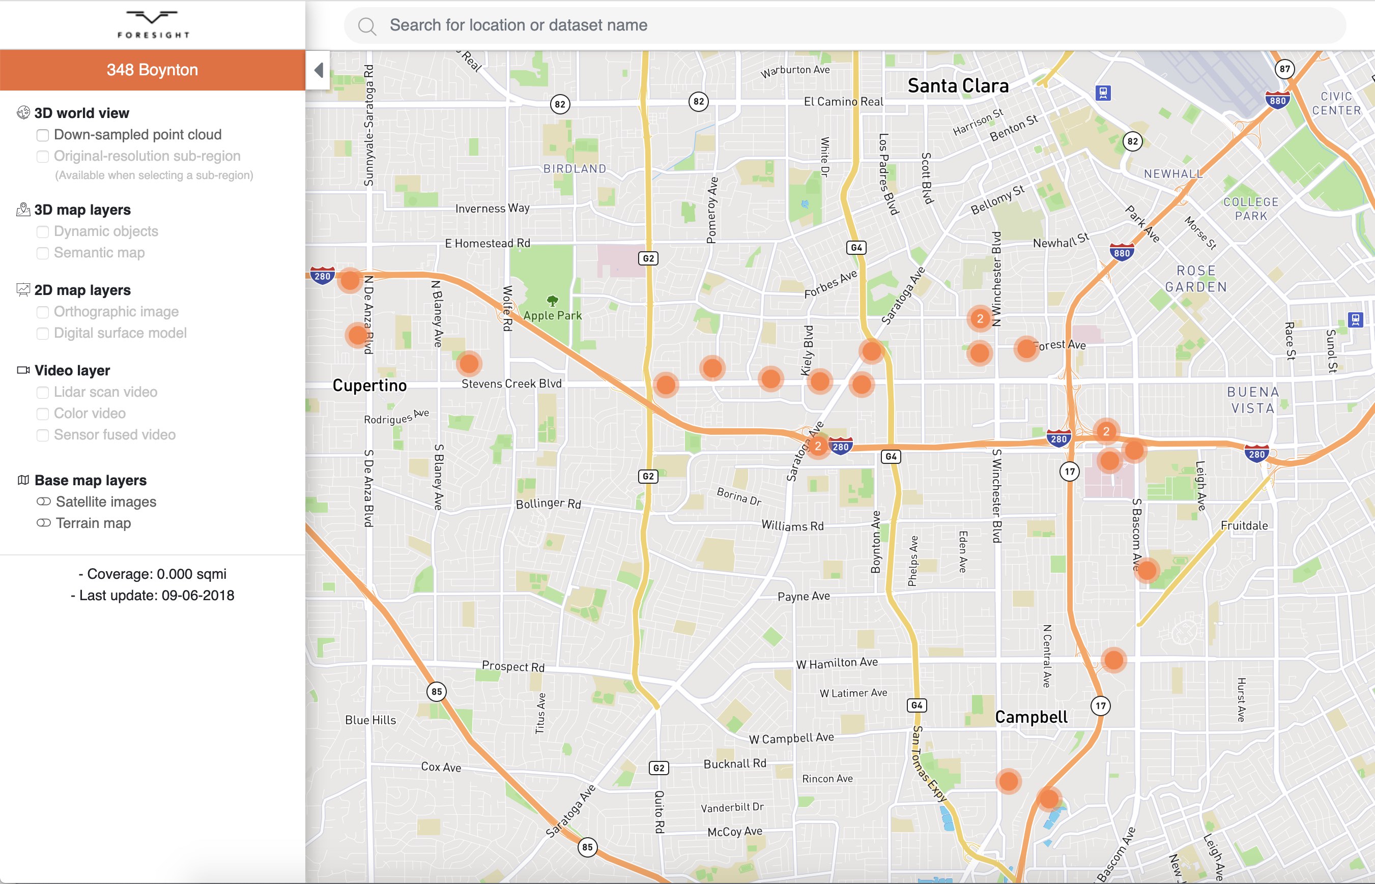Click ROSE GARDEN neighborhood label
The height and width of the screenshot is (884, 1375).
tap(1196, 278)
